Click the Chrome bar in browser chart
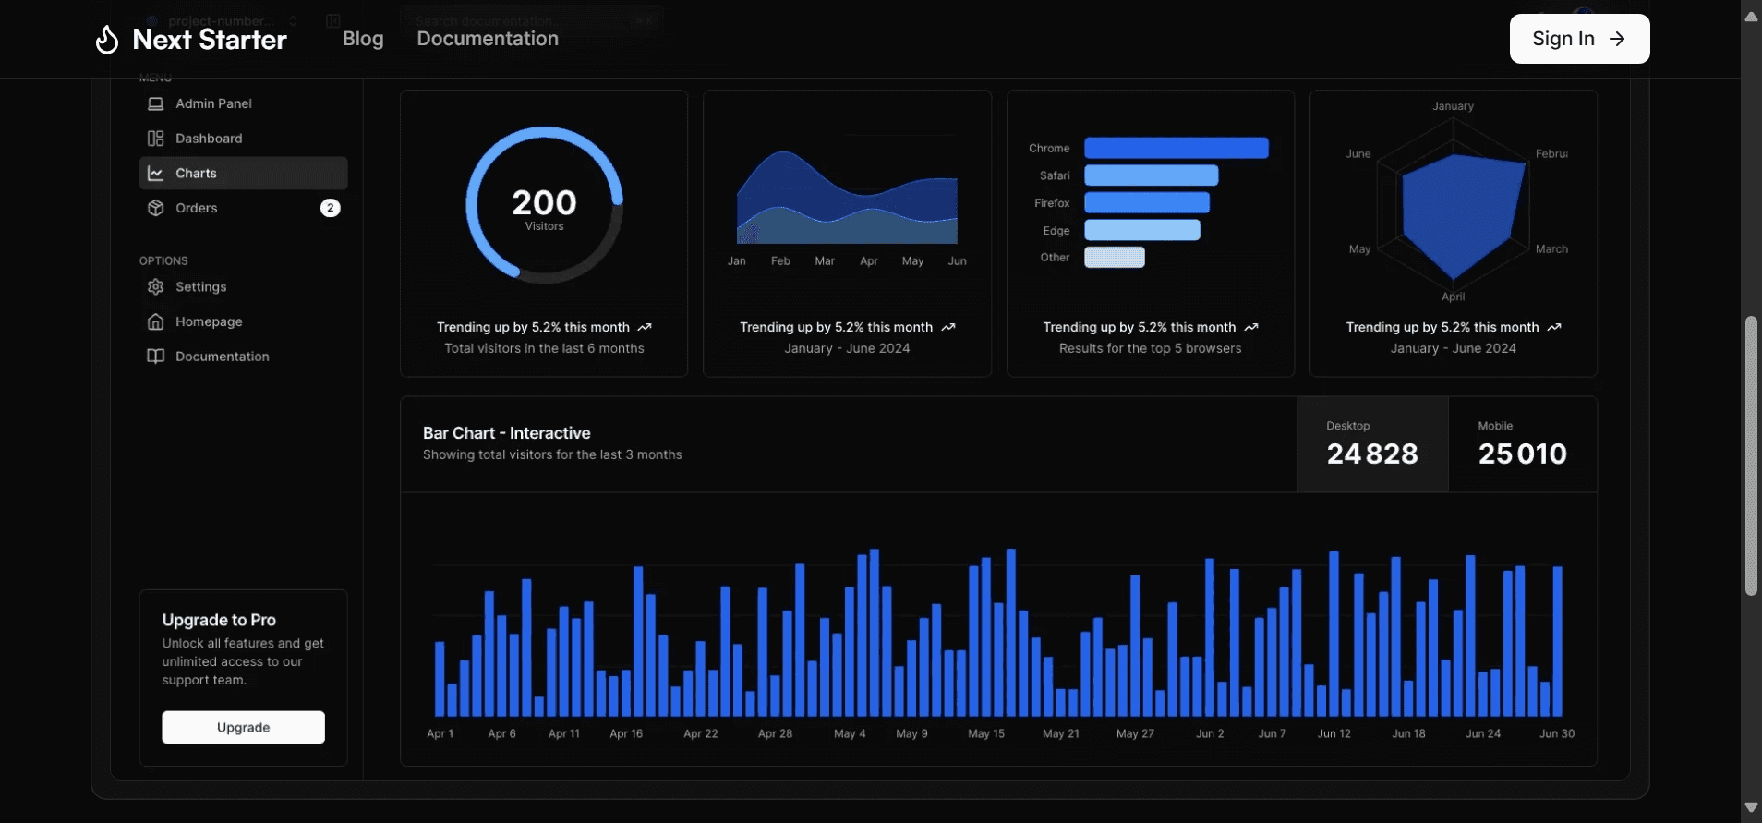 tap(1177, 148)
